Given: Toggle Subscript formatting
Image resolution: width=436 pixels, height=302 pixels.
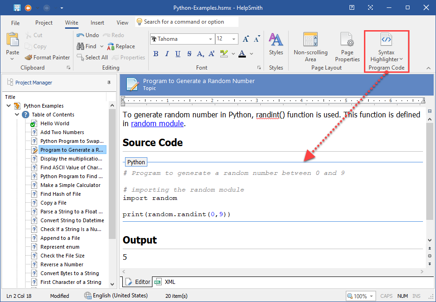Looking at the screenshot, I should point(200,53).
